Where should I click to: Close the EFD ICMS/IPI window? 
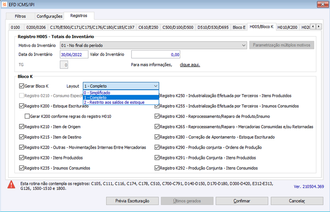(323, 4)
